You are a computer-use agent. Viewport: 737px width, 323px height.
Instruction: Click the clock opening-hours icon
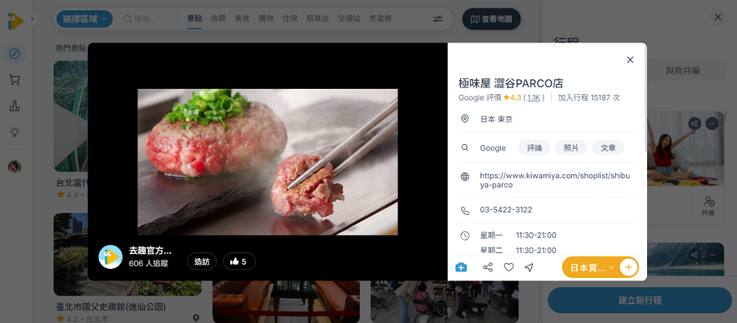click(465, 236)
